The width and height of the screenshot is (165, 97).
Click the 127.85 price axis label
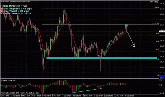coord(162,67)
